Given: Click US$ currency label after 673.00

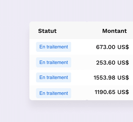Looking at the screenshot, I should (x=123, y=47).
